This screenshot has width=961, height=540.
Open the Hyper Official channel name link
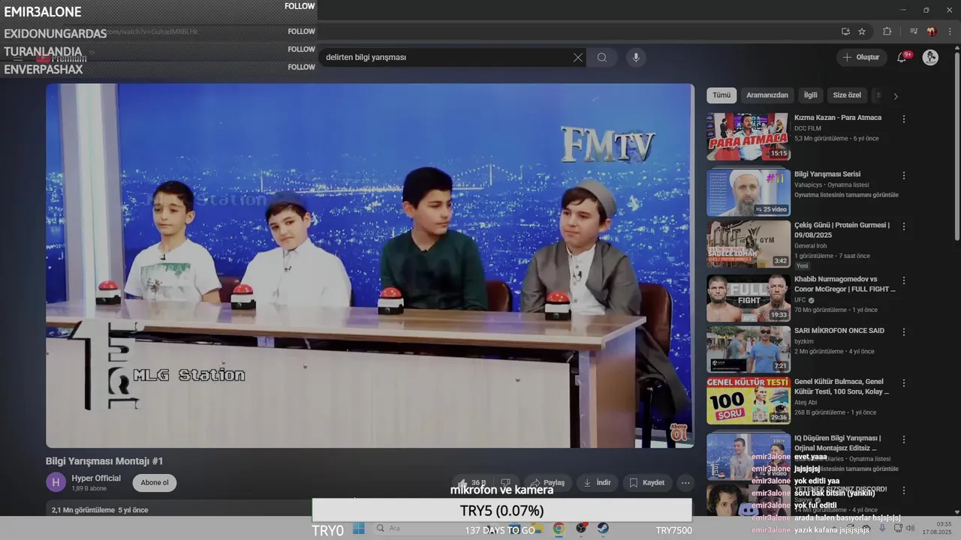(96, 478)
